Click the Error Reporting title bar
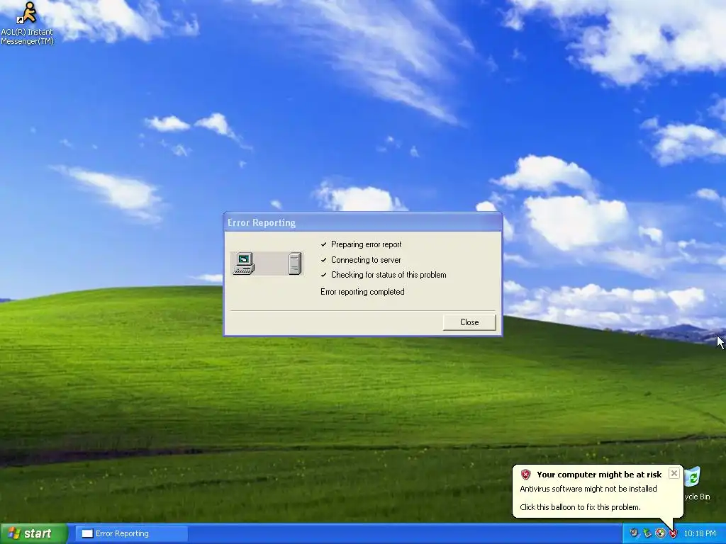Viewport: 726px width, 544px height. [362, 222]
